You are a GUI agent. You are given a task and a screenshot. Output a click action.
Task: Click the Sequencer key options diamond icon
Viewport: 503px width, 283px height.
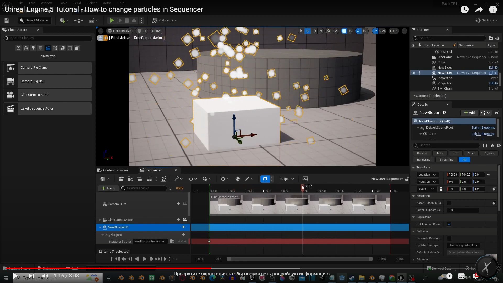(x=225, y=179)
